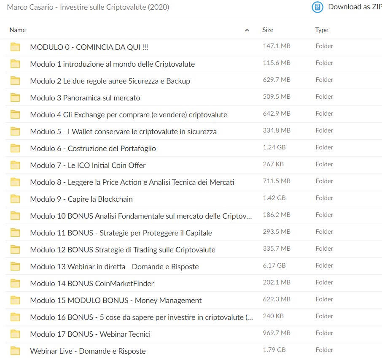
Task: Open Modulo 1 introduzione al mondo delle Criptovalute
Action: pos(112,64)
